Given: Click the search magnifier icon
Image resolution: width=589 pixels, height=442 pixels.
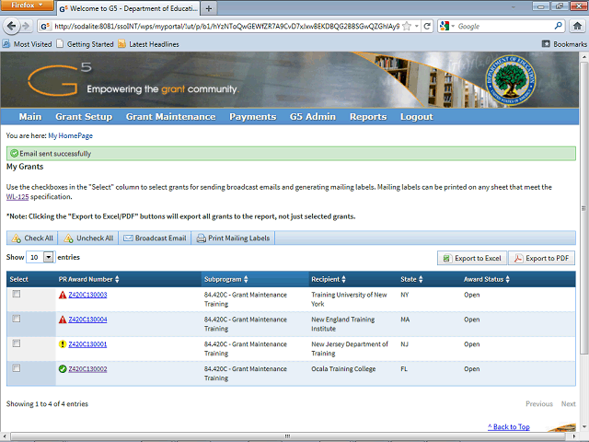Looking at the screenshot, I should click(559, 26).
